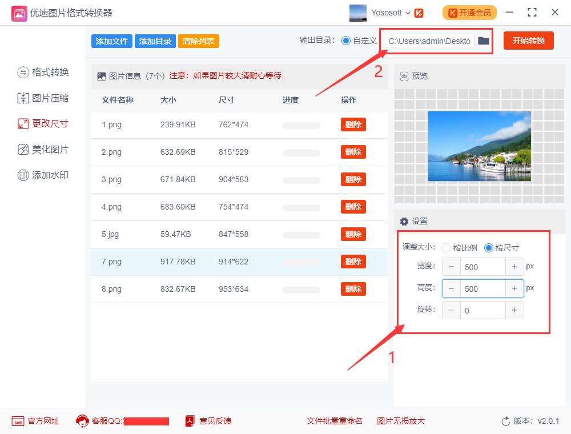Click the 开始转换 start conversion button
Viewport: 571px width, 434px height.
pos(528,41)
